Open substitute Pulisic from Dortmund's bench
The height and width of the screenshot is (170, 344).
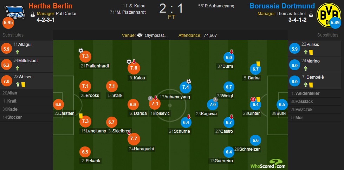pos(313,44)
